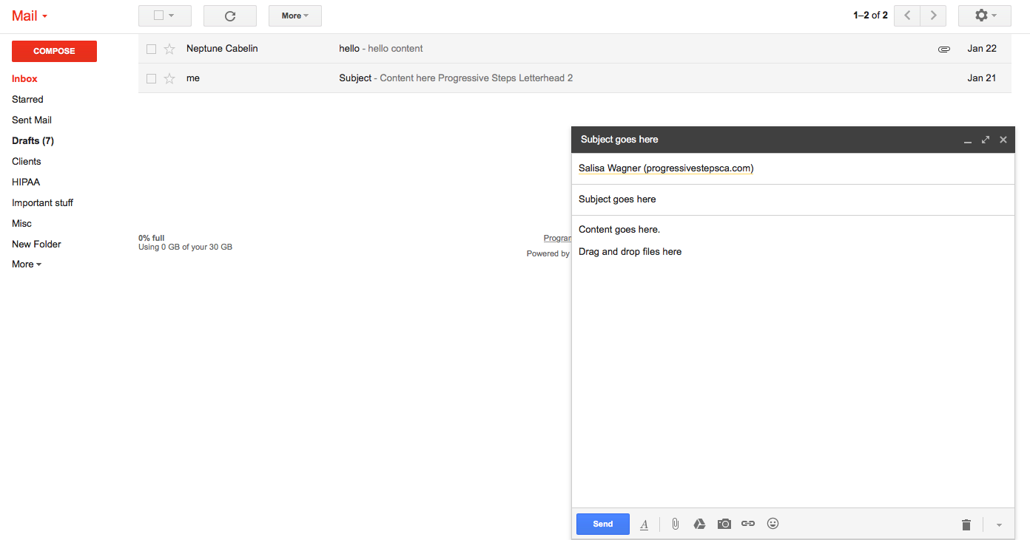Viewport: 1030px width, 540px height.
Task: Click the compose Subject input field
Action: [792, 199]
